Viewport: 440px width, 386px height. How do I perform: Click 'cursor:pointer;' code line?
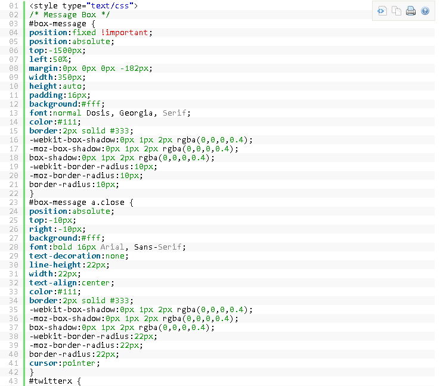(64, 363)
